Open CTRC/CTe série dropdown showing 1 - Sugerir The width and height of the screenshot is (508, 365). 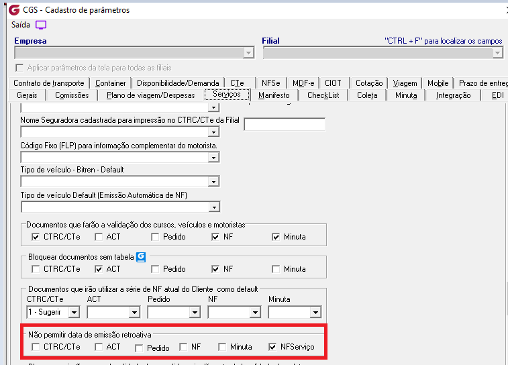[x=74, y=313]
